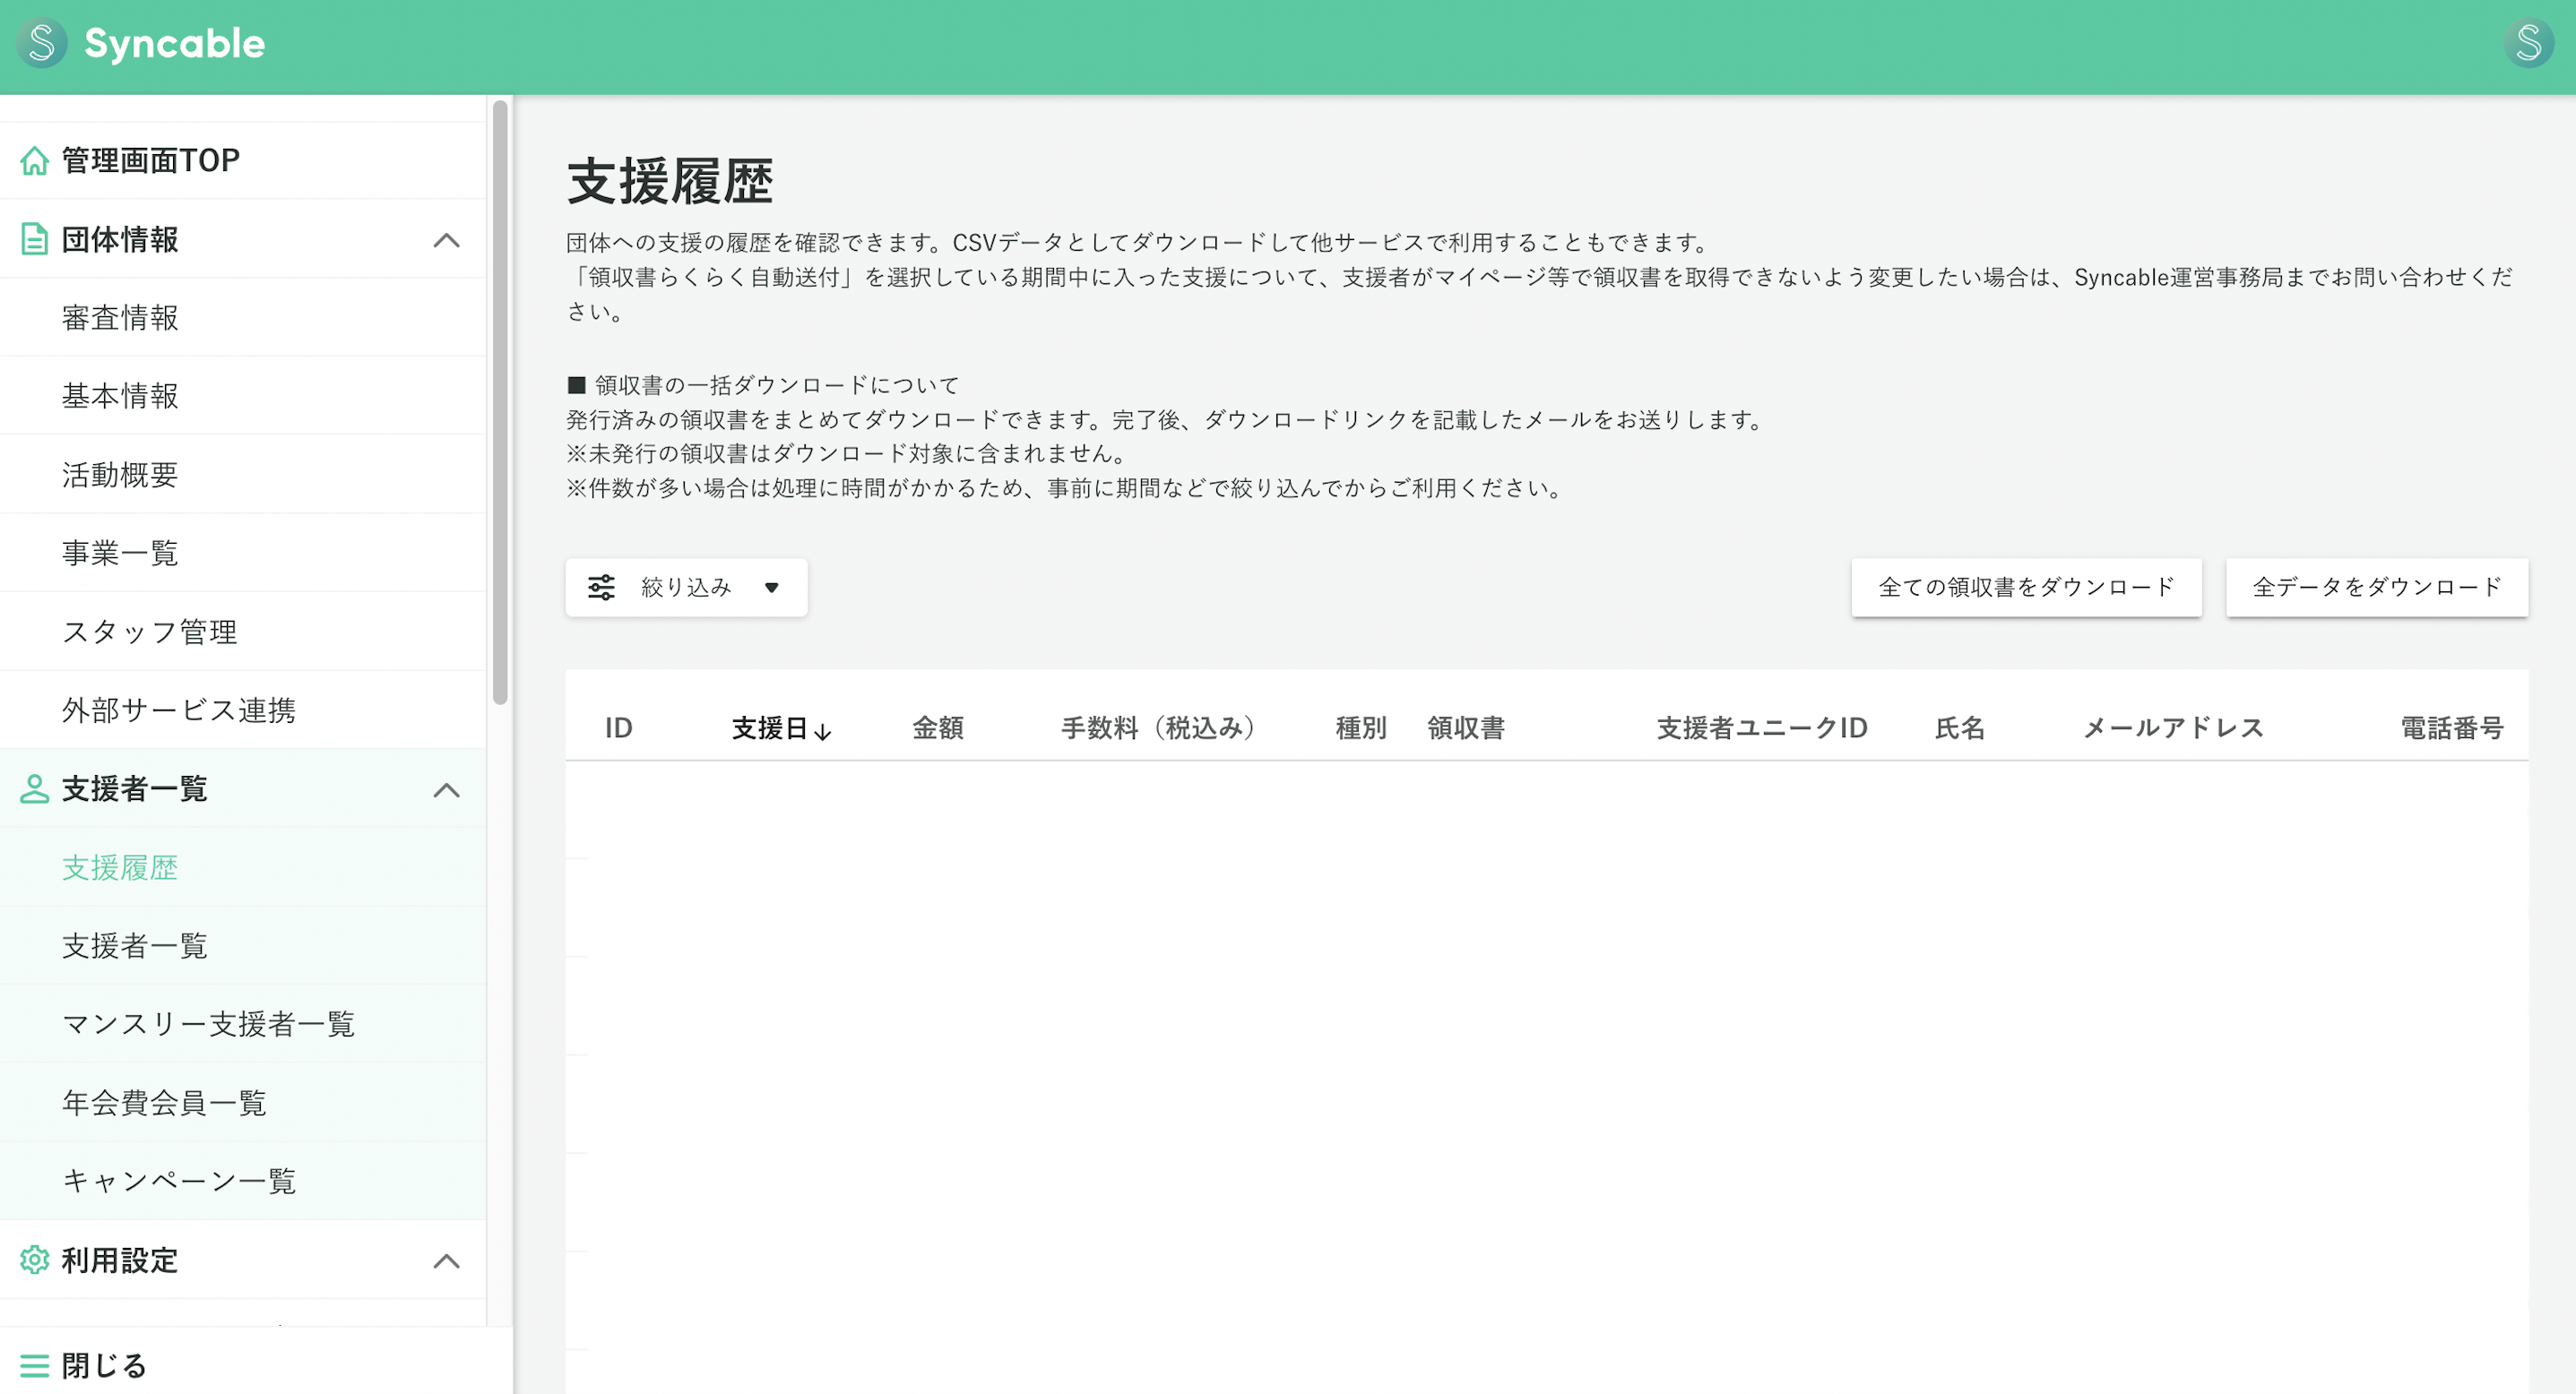Open 年会費会員一覧 in the sidebar
2576x1394 pixels.
tap(243, 1102)
